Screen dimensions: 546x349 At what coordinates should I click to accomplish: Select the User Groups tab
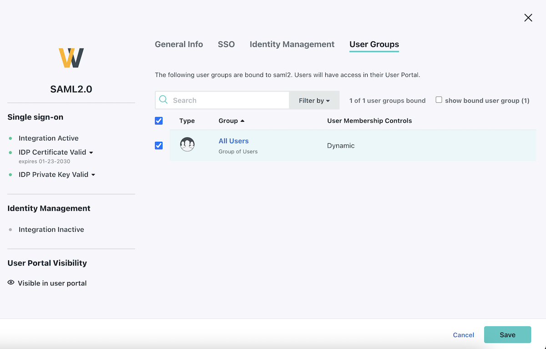click(x=374, y=44)
